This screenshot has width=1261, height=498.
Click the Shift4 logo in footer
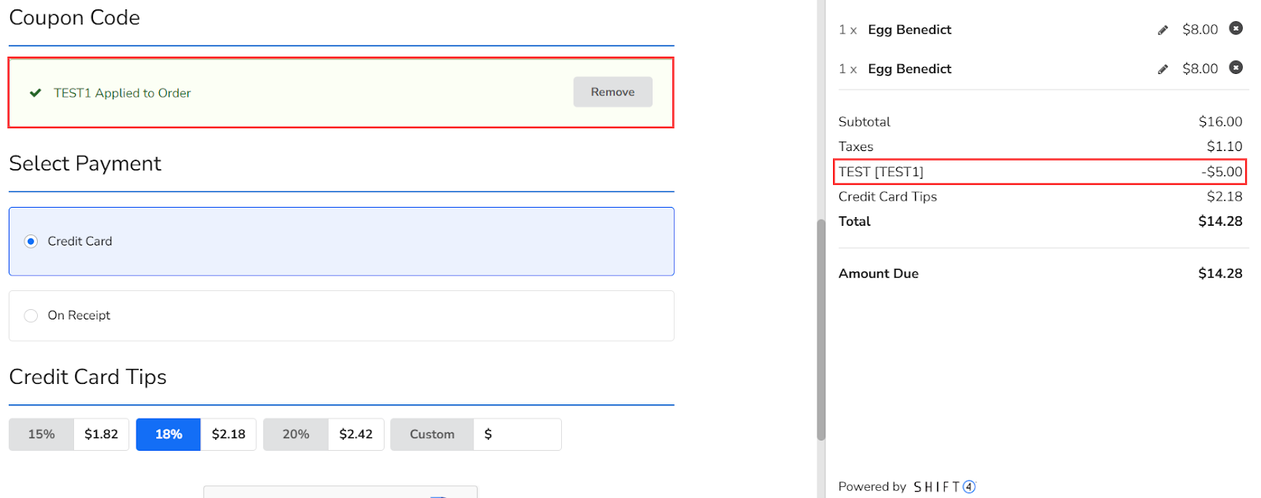(x=944, y=487)
